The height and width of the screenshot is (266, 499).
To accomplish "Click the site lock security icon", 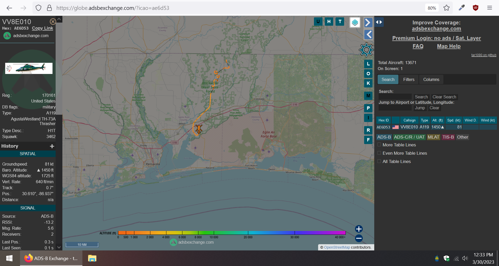I will click(x=49, y=8).
